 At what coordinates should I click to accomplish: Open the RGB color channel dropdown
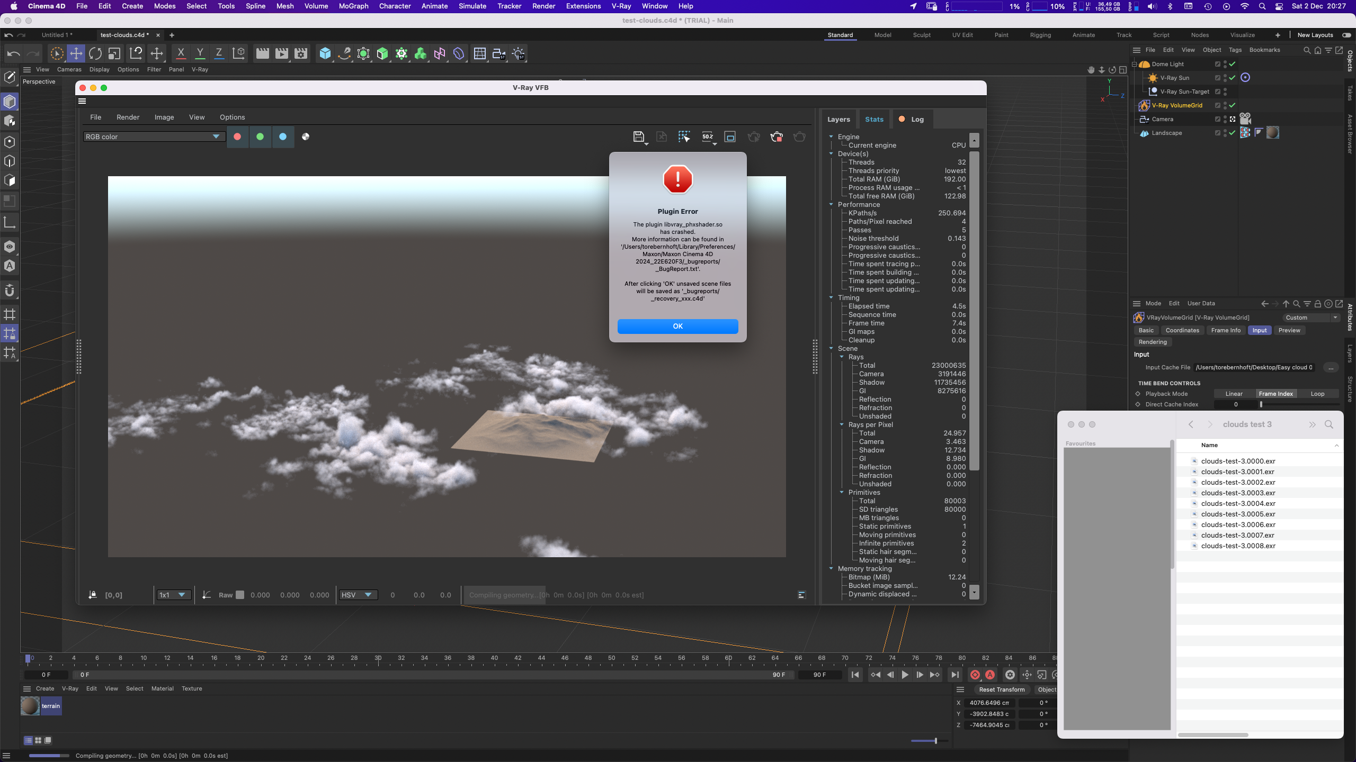tap(154, 137)
